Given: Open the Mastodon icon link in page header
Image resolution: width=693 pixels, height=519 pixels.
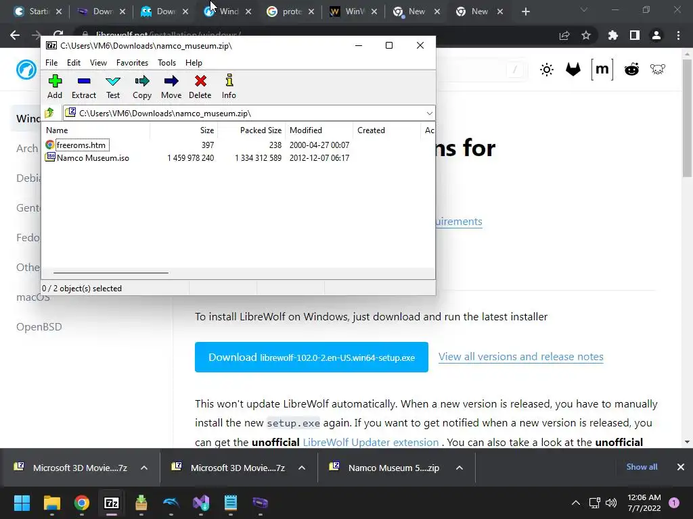Looking at the screenshot, I should (x=658, y=70).
